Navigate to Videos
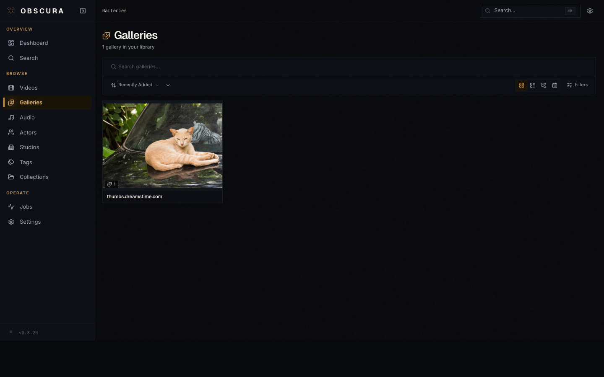604x377 pixels. click(x=47, y=88)
